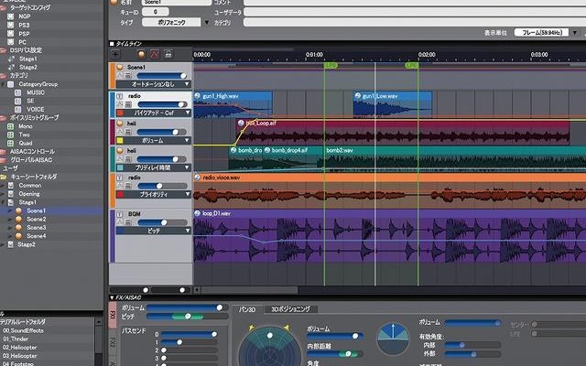Click the green LPS loop start marker
The height and width of the screenshot is (366, 586).
pos(331,65)
